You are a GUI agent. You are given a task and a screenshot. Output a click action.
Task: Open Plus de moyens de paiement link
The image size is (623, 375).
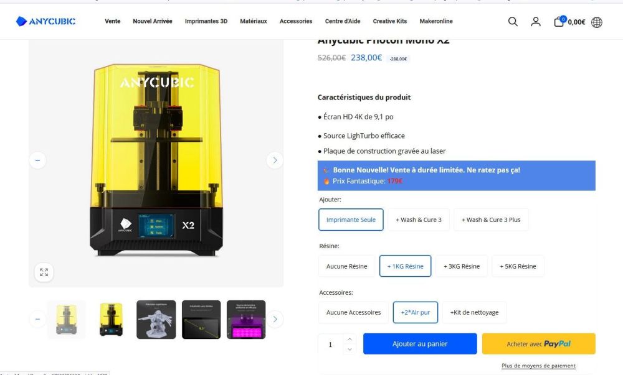point(538,366)
